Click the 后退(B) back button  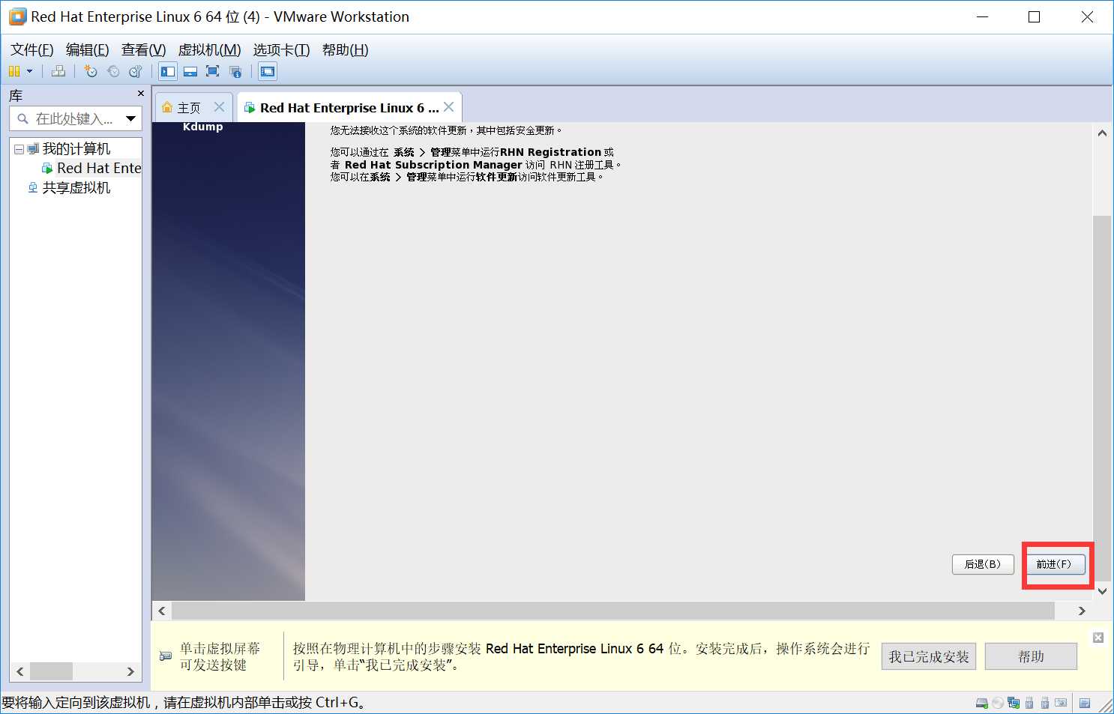983,564
